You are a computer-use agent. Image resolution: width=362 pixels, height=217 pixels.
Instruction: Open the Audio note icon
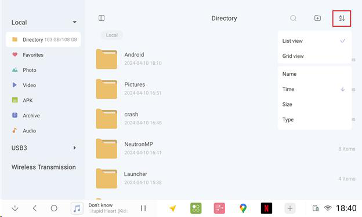point(15,130)
